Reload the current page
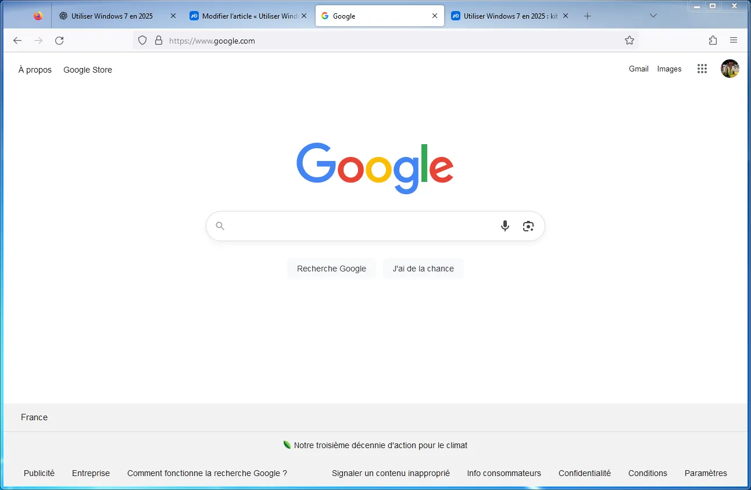The image size is (751, 490). [x=59, y=41]
